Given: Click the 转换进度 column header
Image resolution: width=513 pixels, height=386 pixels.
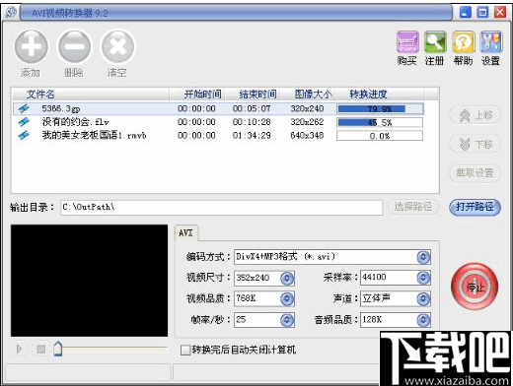Looking at the screenshot, I should click(x=380, y=95).
